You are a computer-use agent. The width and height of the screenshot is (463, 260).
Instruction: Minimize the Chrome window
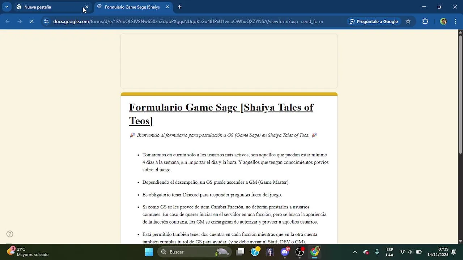pyautogui.click(x=424, y=6)
